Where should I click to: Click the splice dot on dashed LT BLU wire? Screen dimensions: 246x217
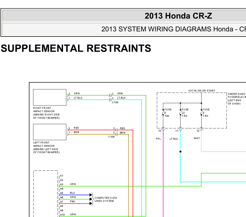181,152
